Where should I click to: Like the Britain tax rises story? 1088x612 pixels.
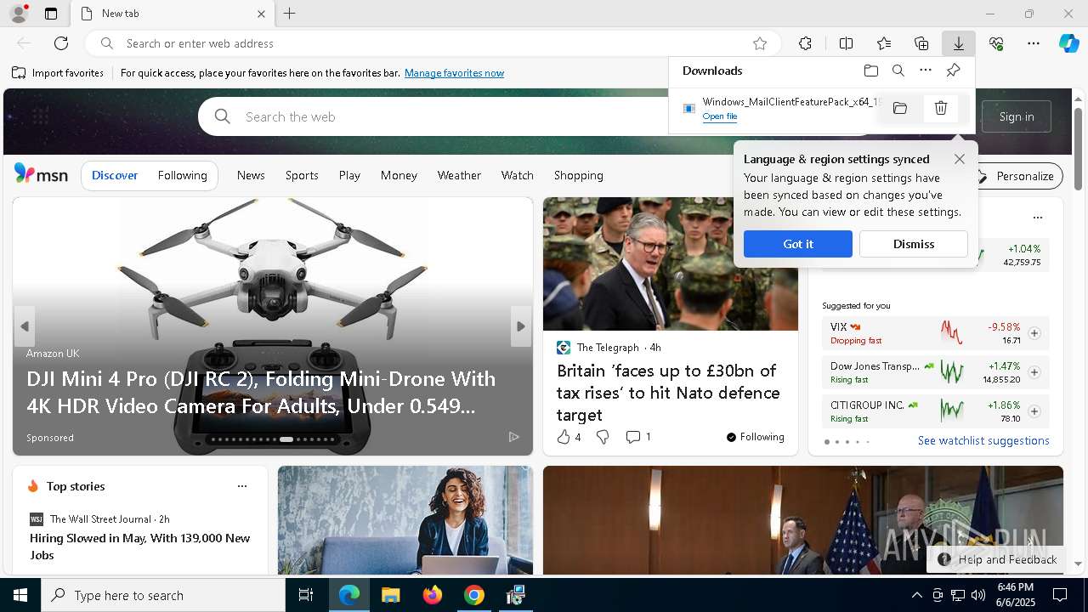563,437
